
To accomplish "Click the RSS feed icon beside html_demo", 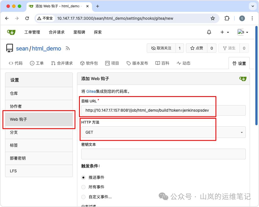I will pyautogui.click(x=67, y=48).
